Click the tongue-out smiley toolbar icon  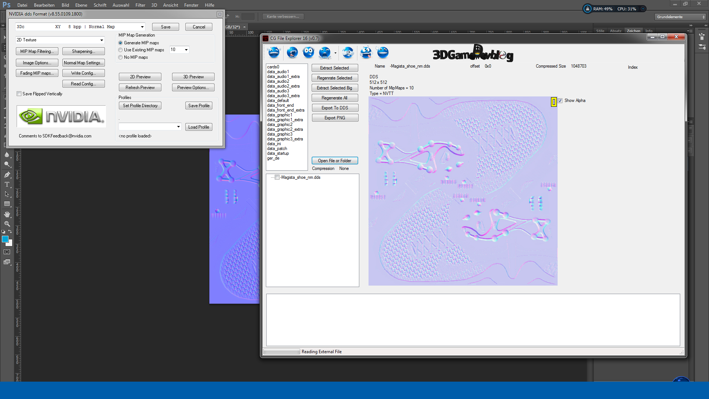(366, 52)
